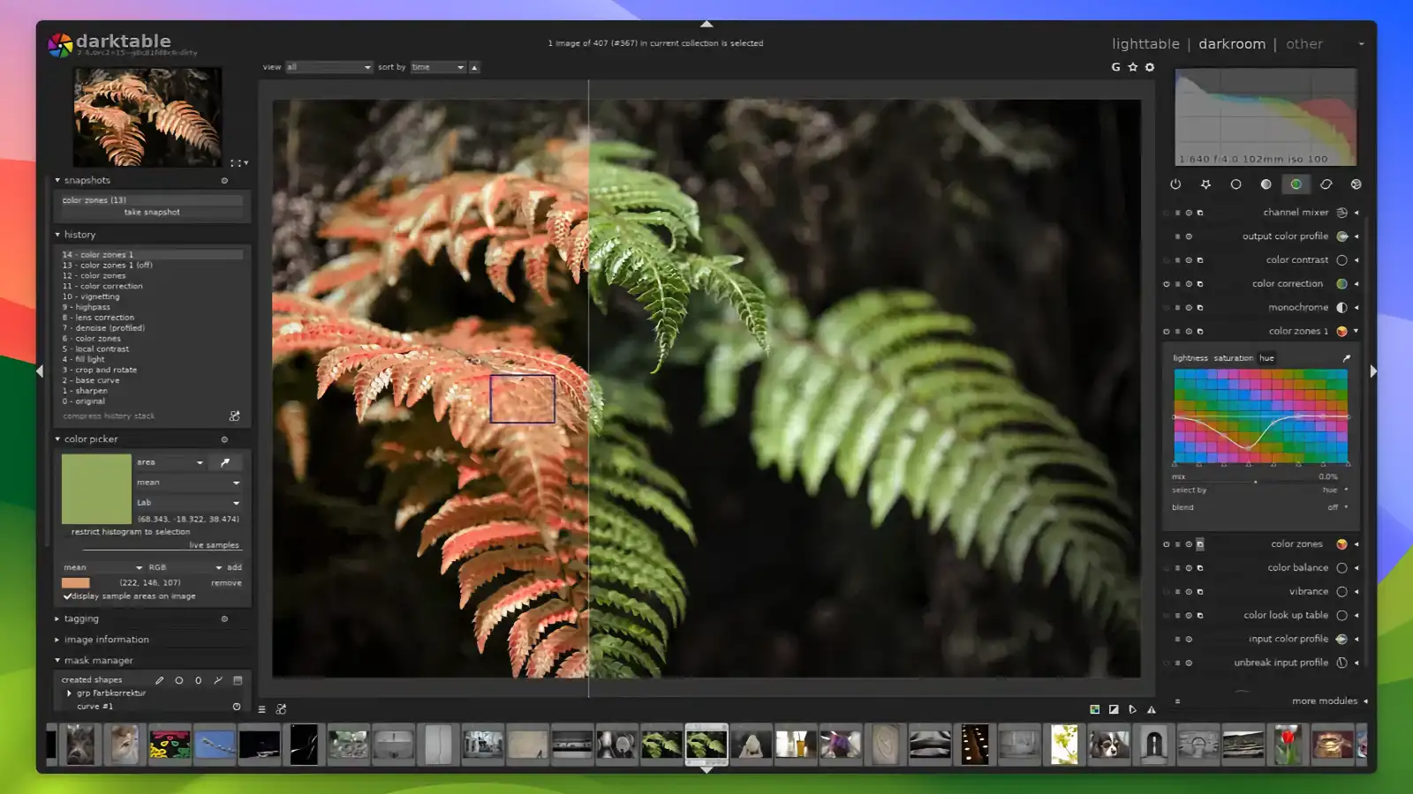Switch to the lighttable view
This screenshot has height=794, width=1413.
click(1145, 43)
